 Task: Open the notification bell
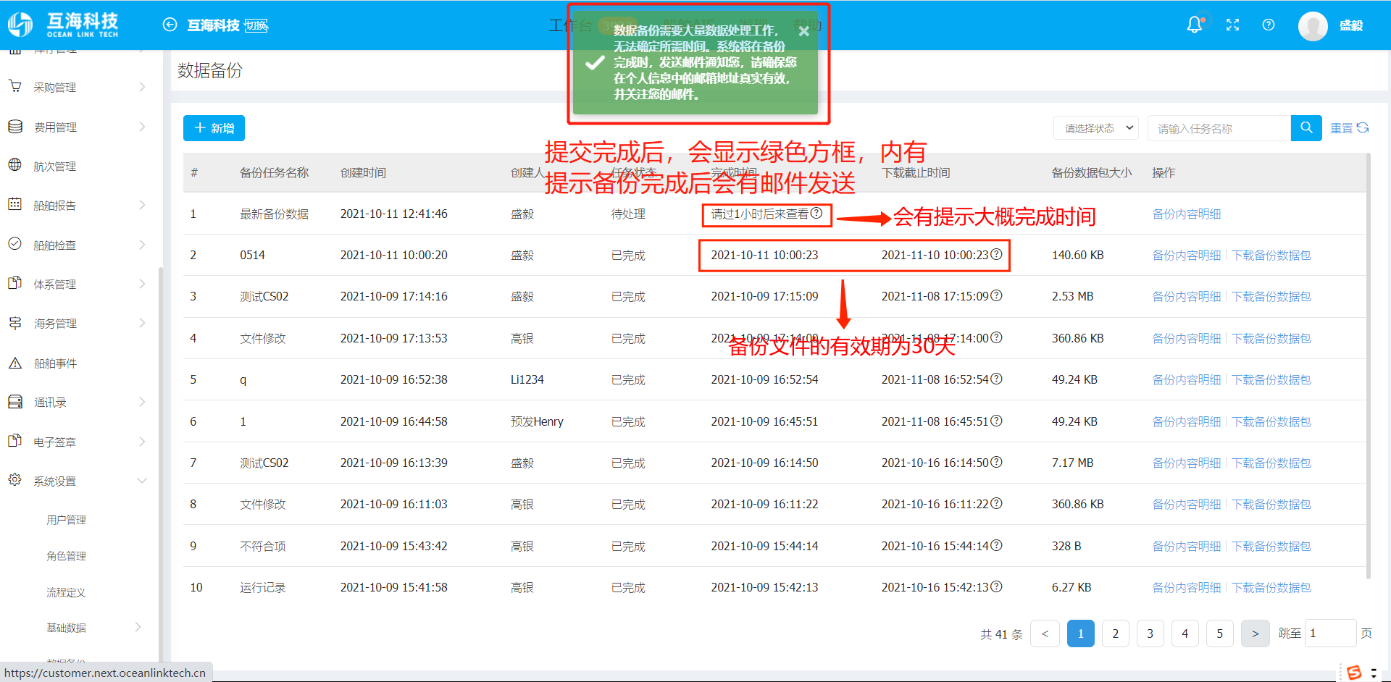[1195, 25]
